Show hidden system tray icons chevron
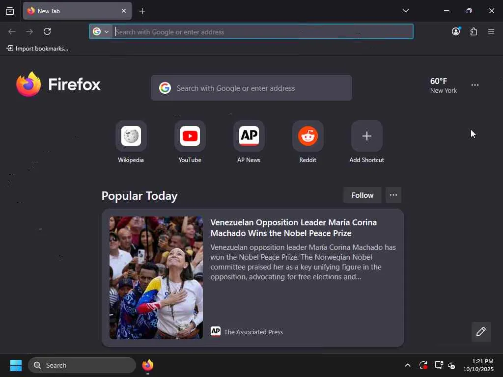Viewport: 503px width, 377px height. pos(407,365)
